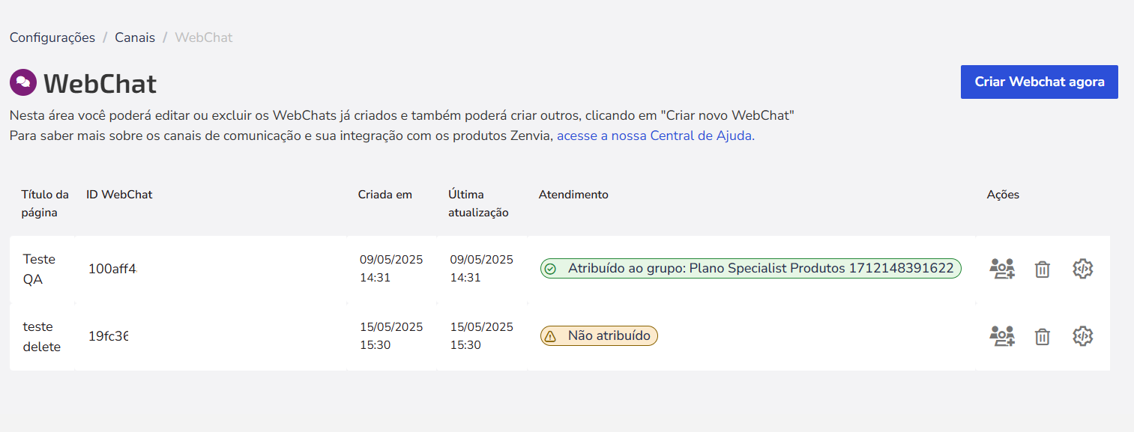Select the WebChat breadcrumb item

[204, 37]
